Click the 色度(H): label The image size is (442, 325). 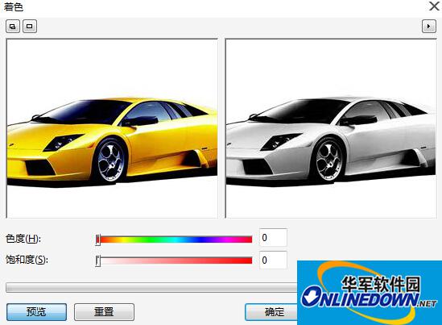23,239
